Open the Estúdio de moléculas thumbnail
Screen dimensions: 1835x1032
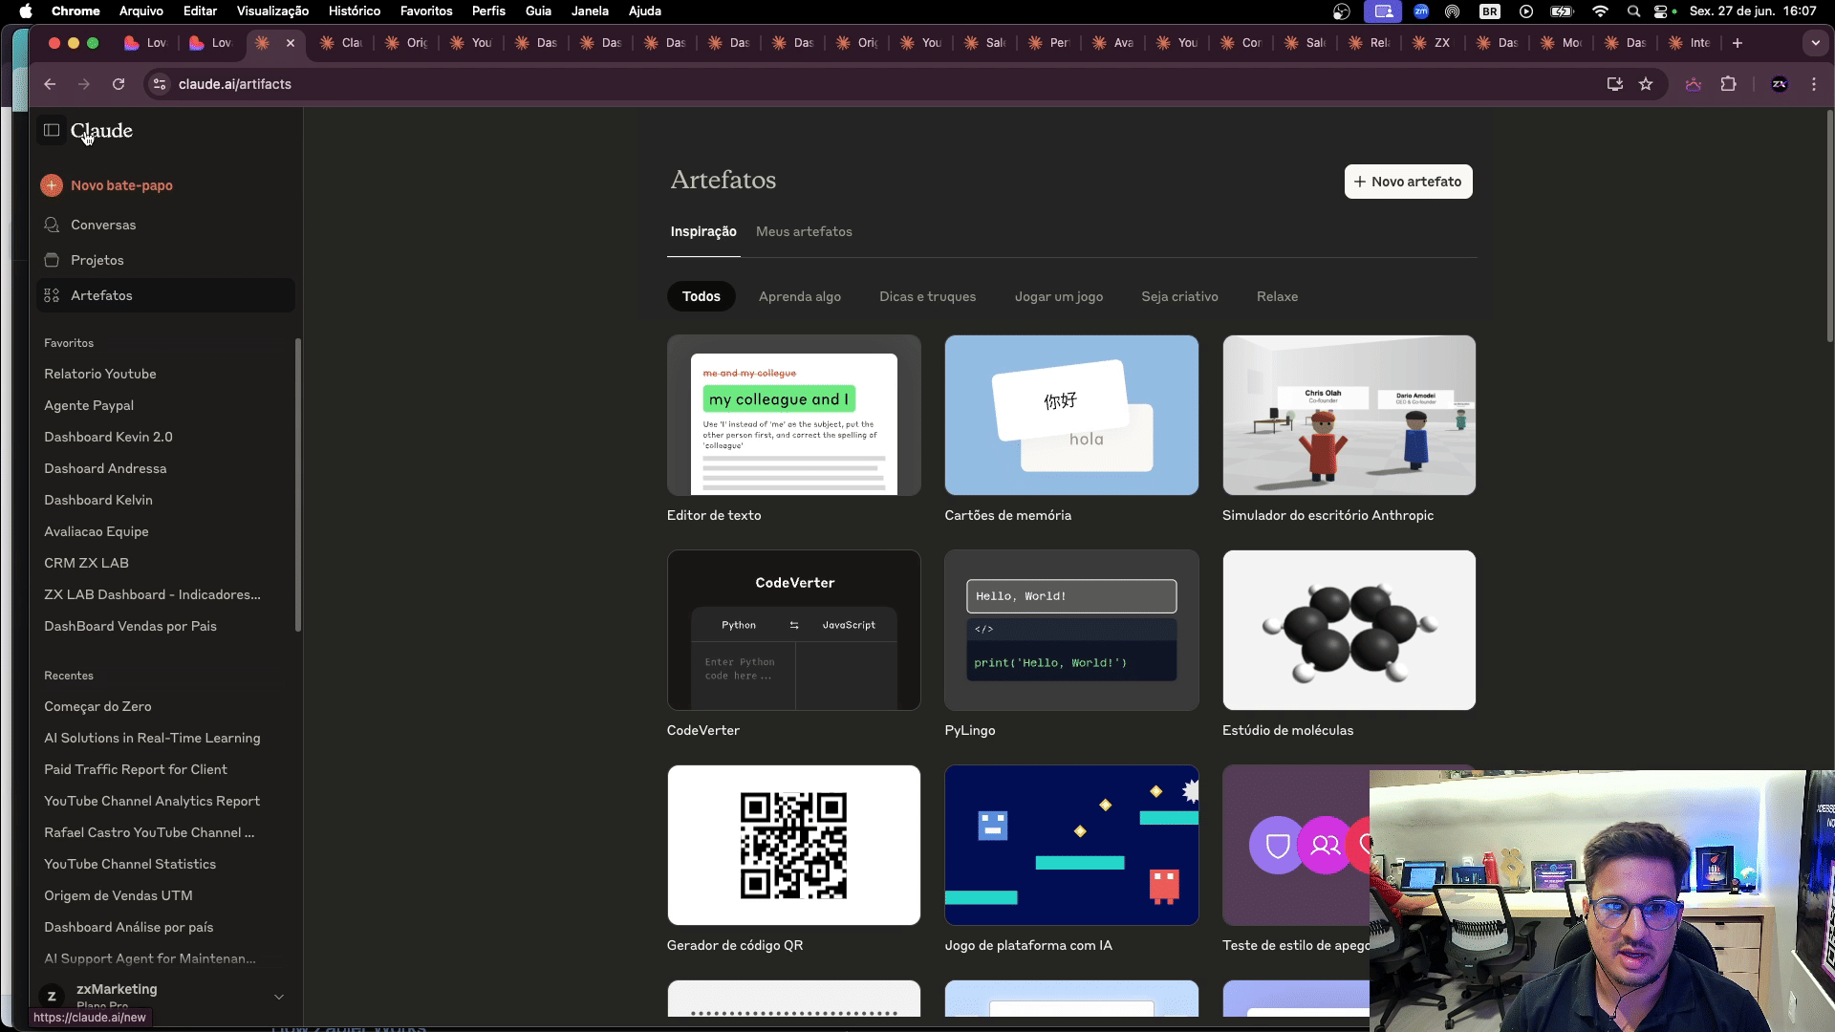click(1349, 630)
